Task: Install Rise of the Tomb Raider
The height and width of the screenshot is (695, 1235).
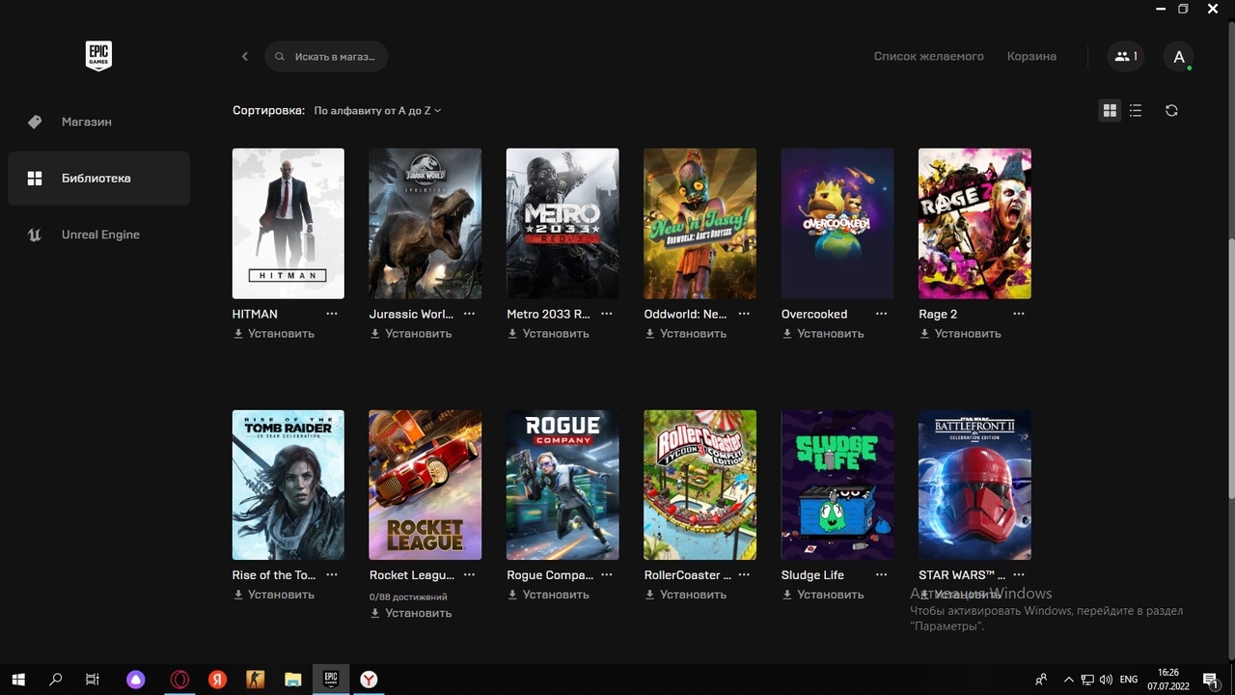Action: click(x=274, y=595)
